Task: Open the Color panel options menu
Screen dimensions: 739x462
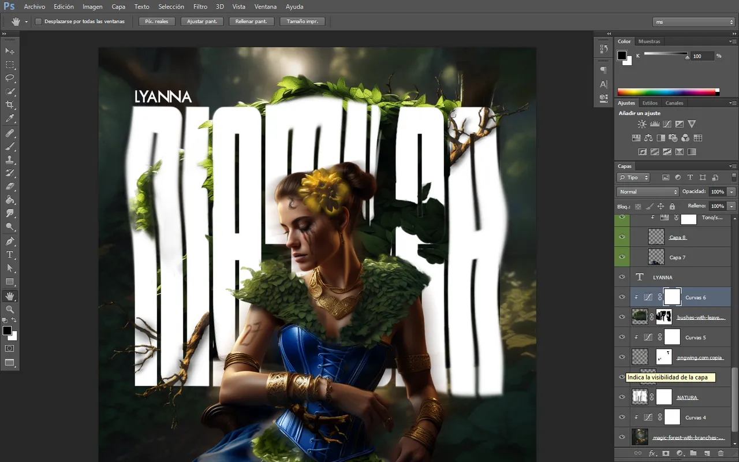Action: tap(733, 42)
